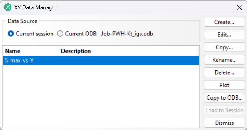
Task: Rename the selected XY data
Action: point(224,60)
